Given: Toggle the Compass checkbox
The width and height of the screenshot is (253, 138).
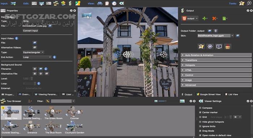Looking at the screenshot, I should [x=200, y=108].
